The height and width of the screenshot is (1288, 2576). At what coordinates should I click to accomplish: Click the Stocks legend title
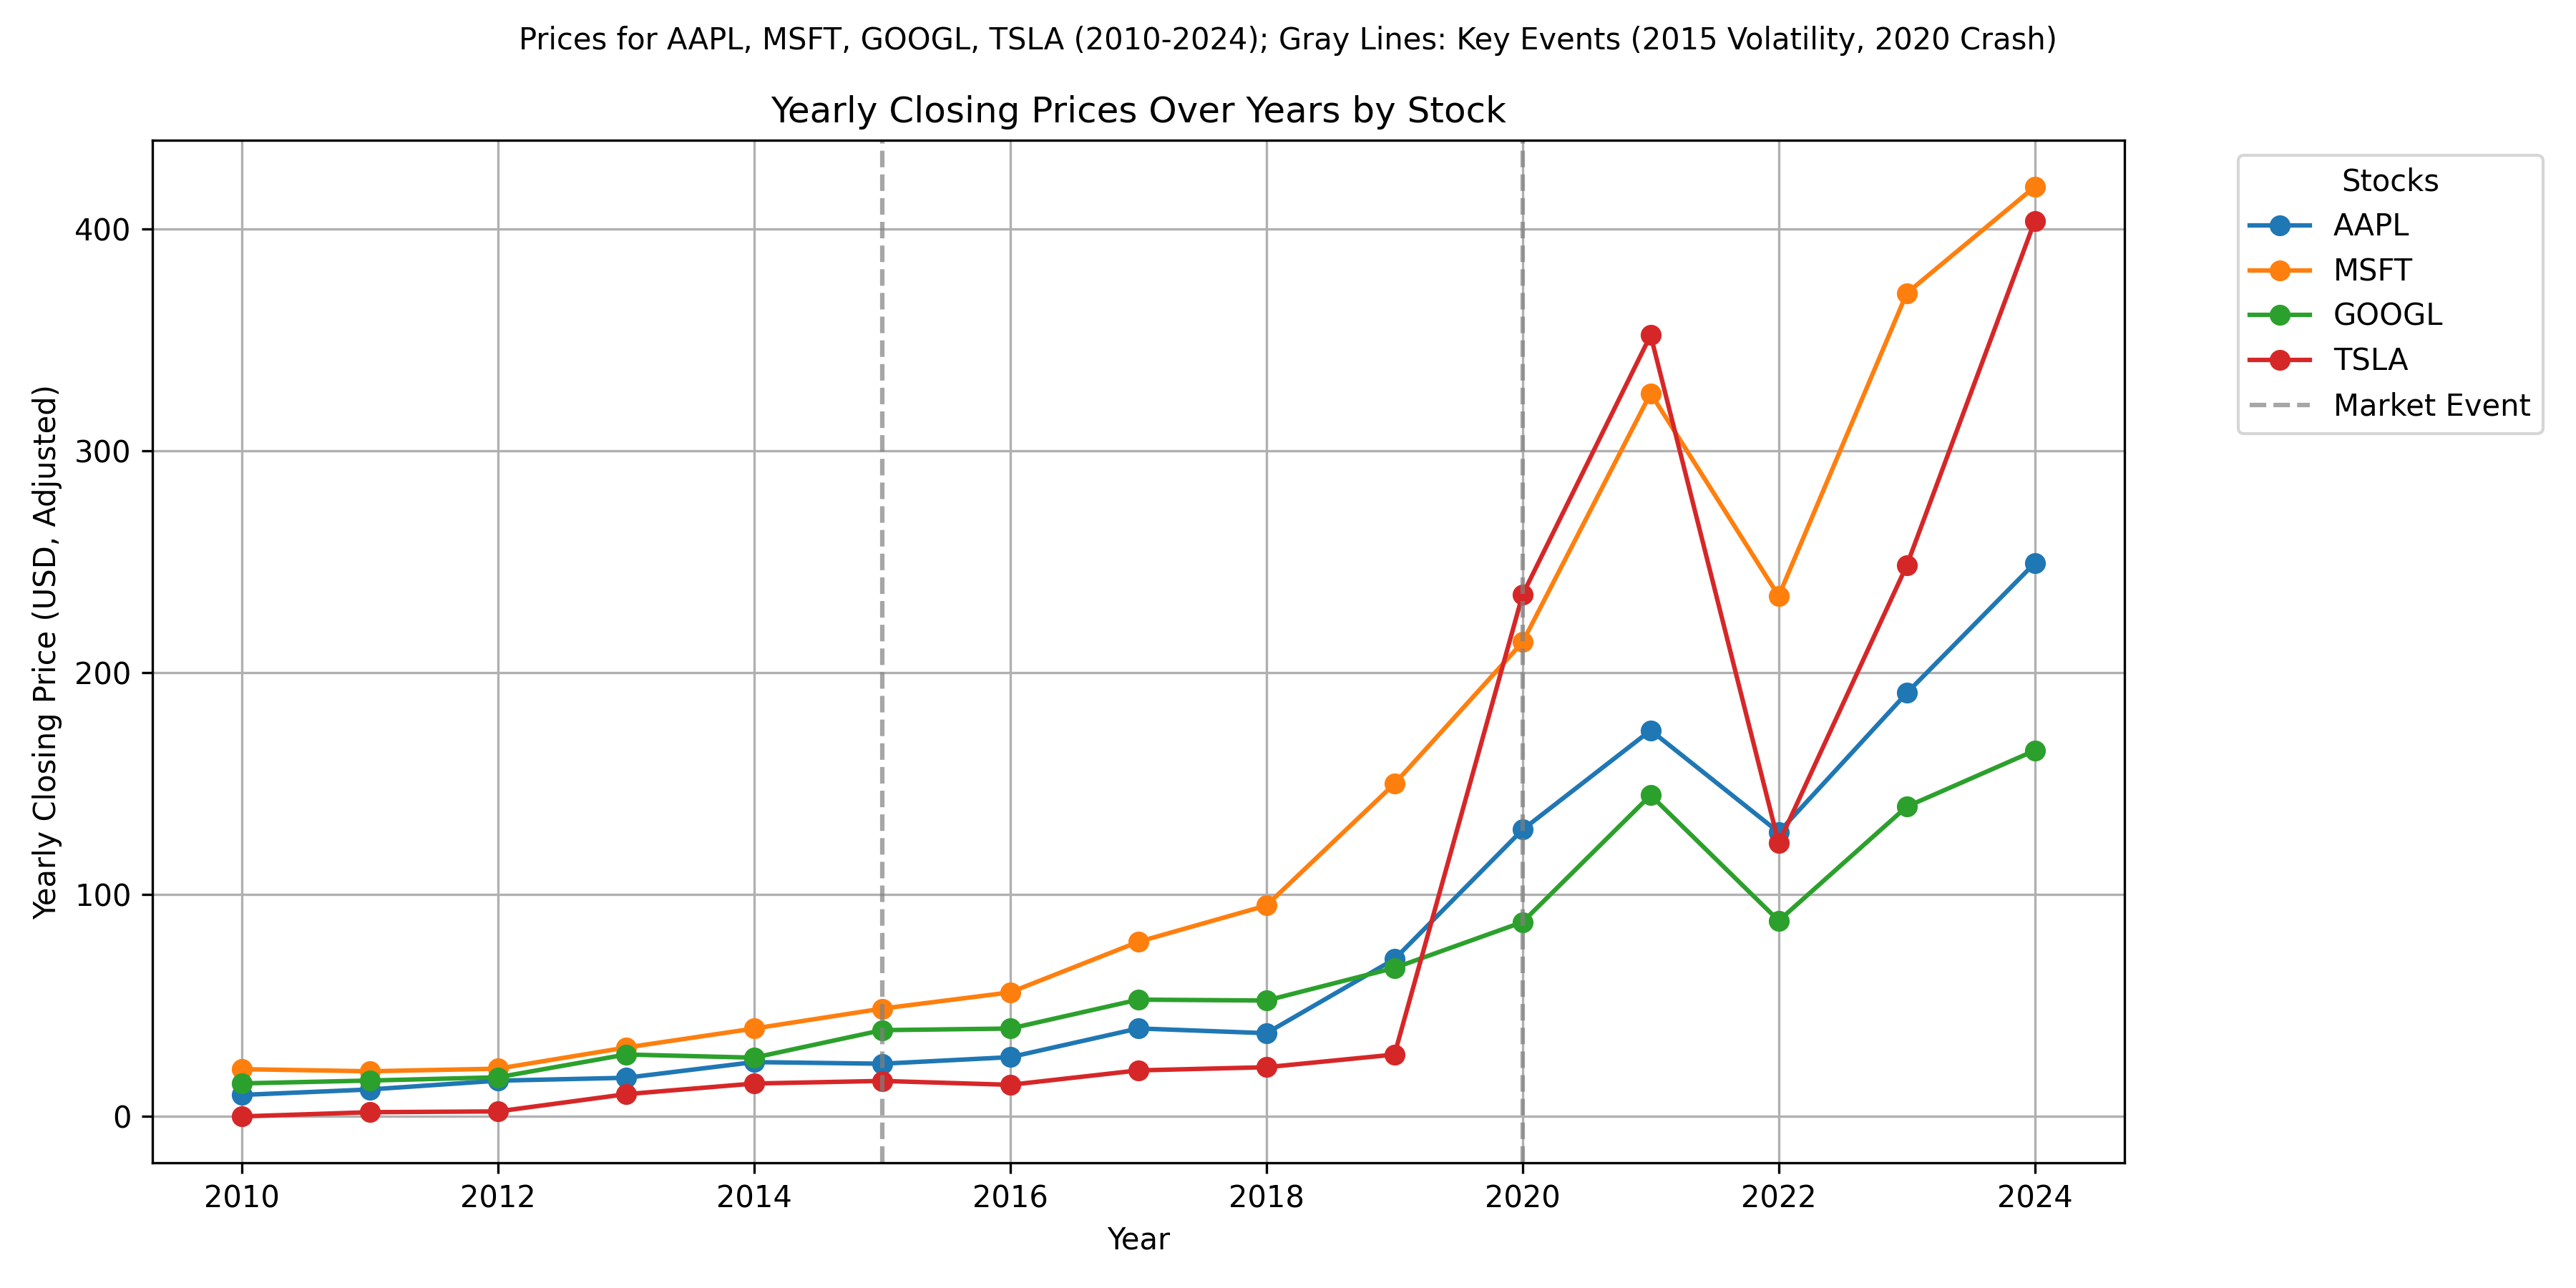(2389, 181)
